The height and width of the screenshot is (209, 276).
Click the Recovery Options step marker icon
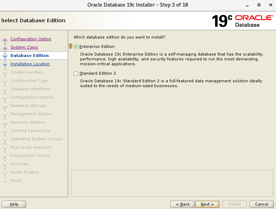pyautogui.click(x=5, y=123)
